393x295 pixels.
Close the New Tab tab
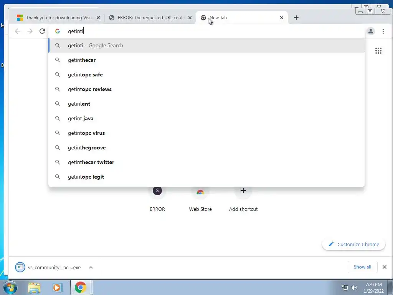coord(281,18)
